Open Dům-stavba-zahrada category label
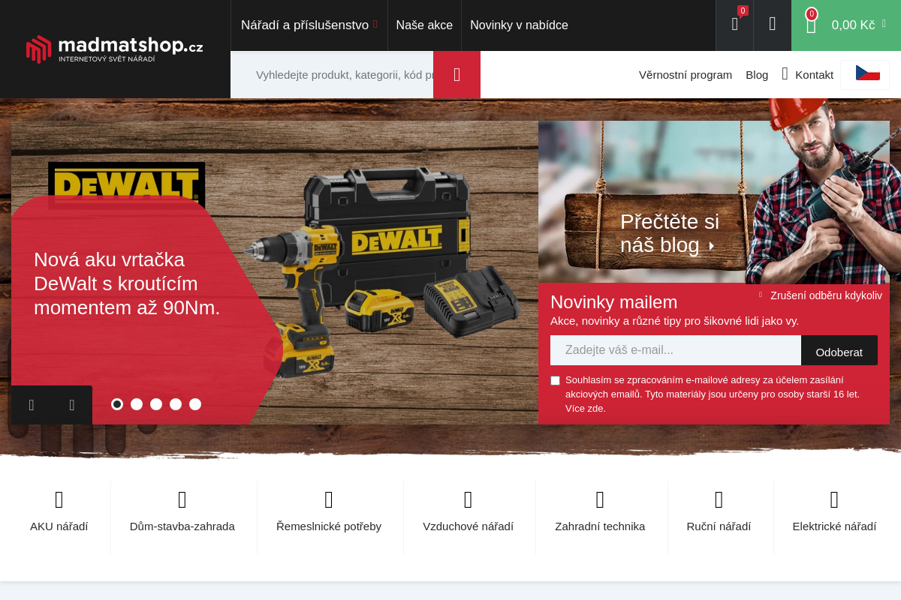 pos(182,526)
